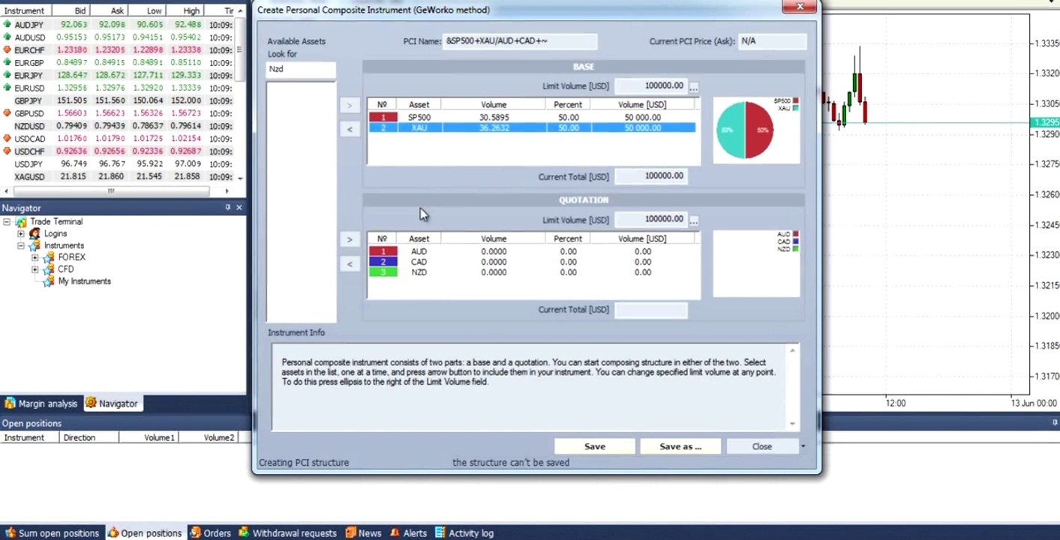Open the Alerts tab
1060x540 pixels.
[x=408, y=533]
